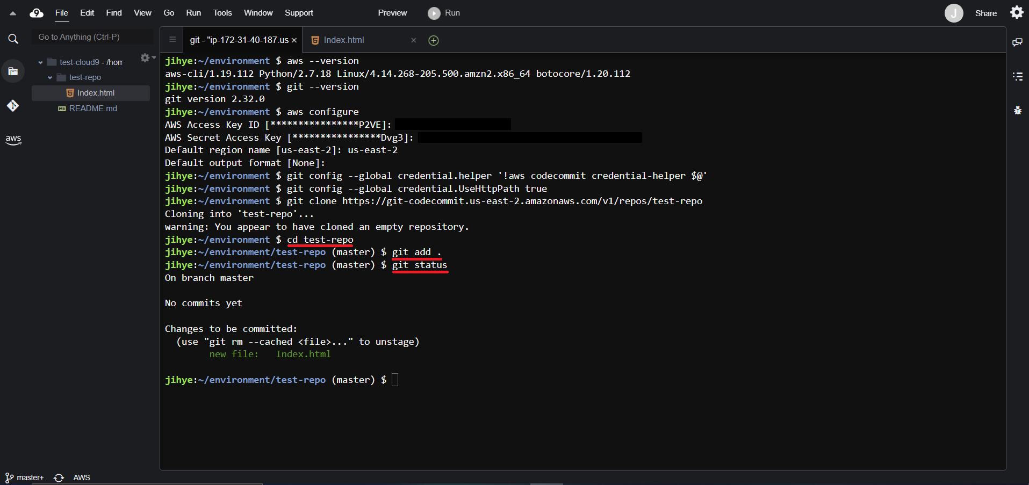This screenshot has height=485, width=1029.
Task: Click the terminal prompt cursor
Action: coord(395,380)
